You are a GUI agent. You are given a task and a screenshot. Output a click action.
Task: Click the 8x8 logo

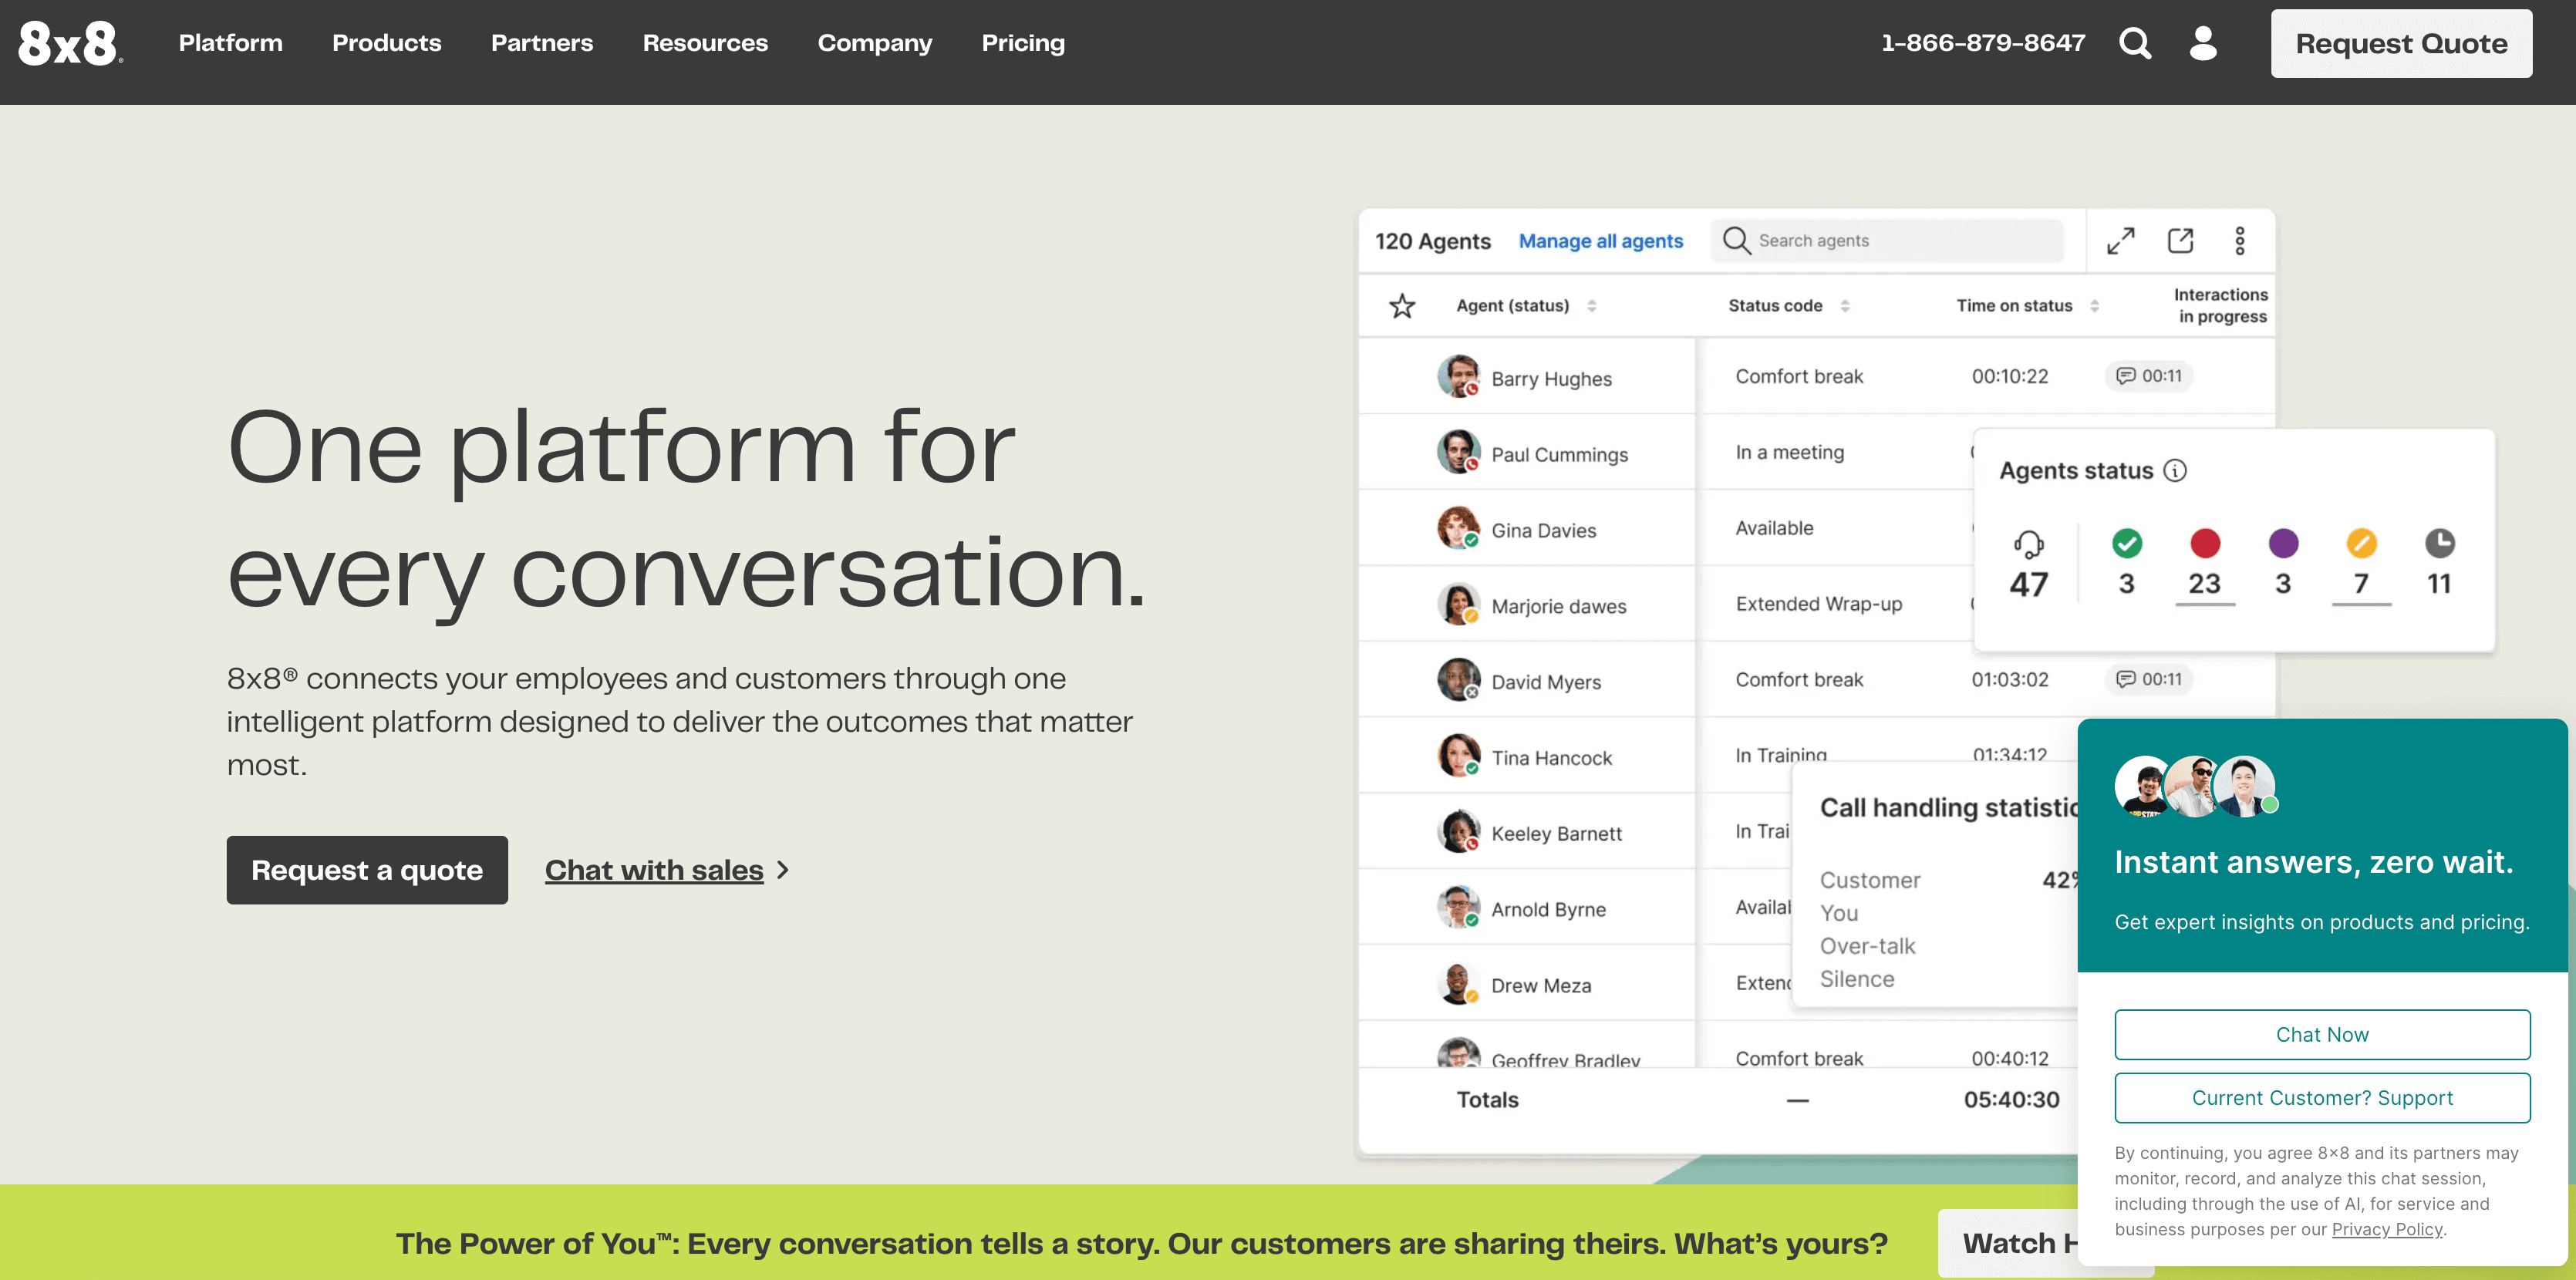click(x=66, y=43)
